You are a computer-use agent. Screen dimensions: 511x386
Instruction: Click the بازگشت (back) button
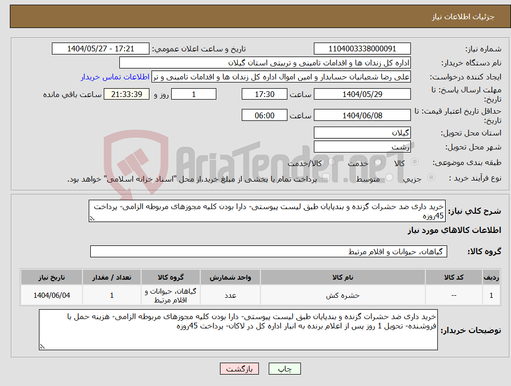tap(239, 369)
